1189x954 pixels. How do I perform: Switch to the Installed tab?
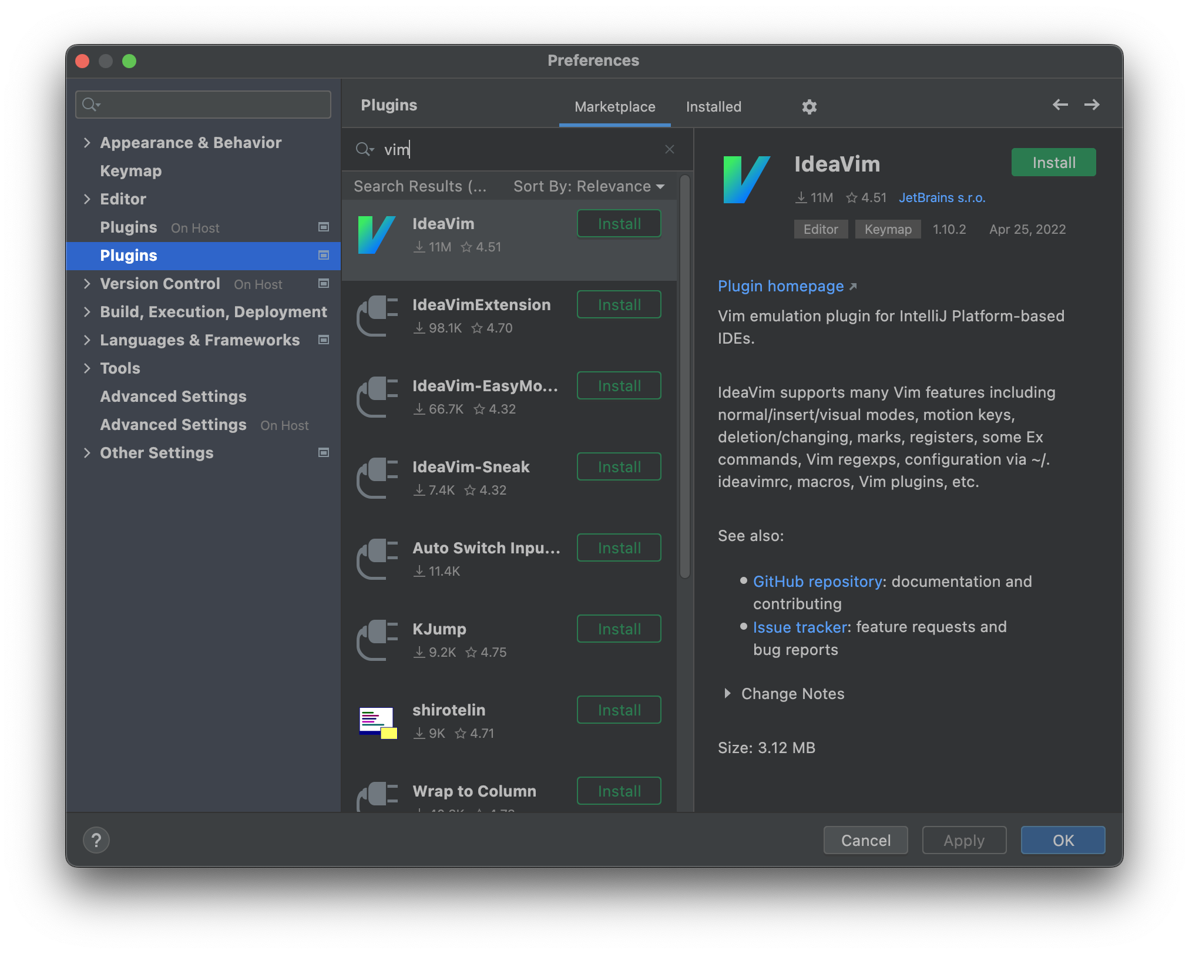click(x=713, y=106)
